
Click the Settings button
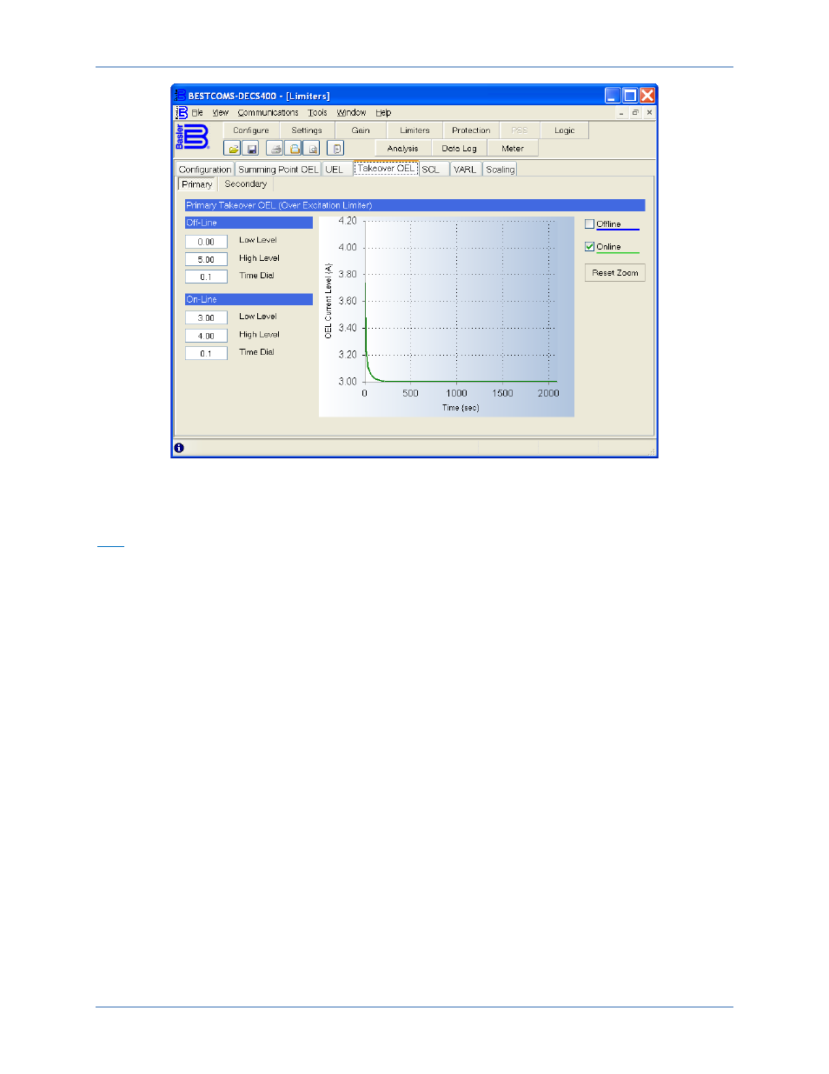tap(307, 130)
